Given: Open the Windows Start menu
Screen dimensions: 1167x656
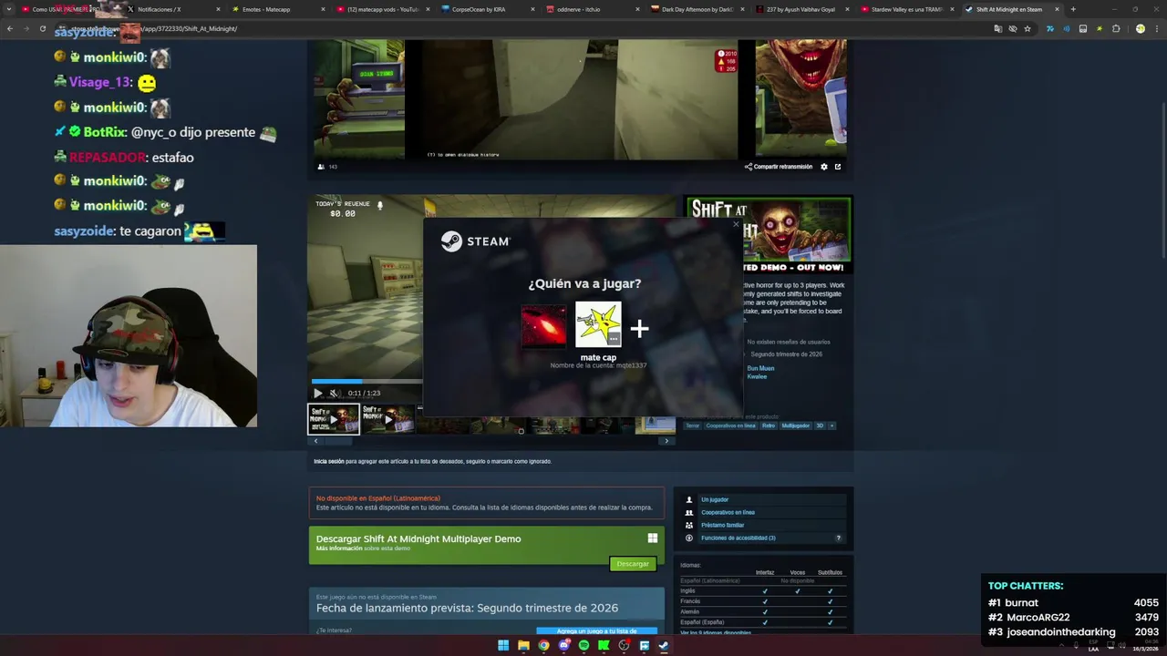Looking at the screenshot, I should click(503, 646).
